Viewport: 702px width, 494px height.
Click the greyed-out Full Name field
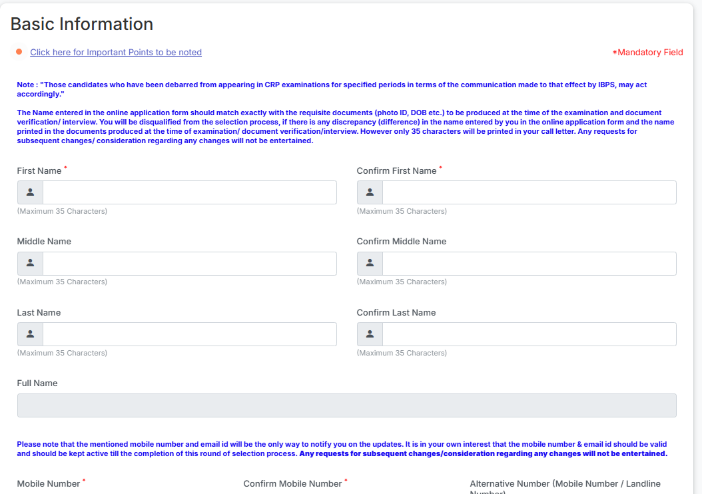tap(346, 405)
